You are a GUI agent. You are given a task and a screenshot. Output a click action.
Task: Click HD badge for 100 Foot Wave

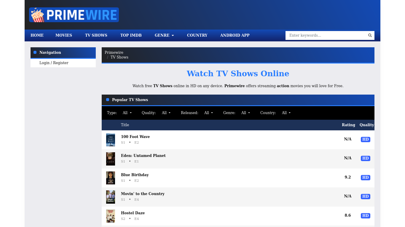click(x=366, y=140)
